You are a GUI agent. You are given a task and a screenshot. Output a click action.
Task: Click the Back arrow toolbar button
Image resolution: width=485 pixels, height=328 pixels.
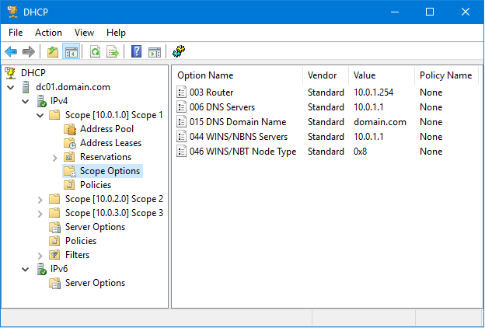pyautogui.click(x=11, y=52)
